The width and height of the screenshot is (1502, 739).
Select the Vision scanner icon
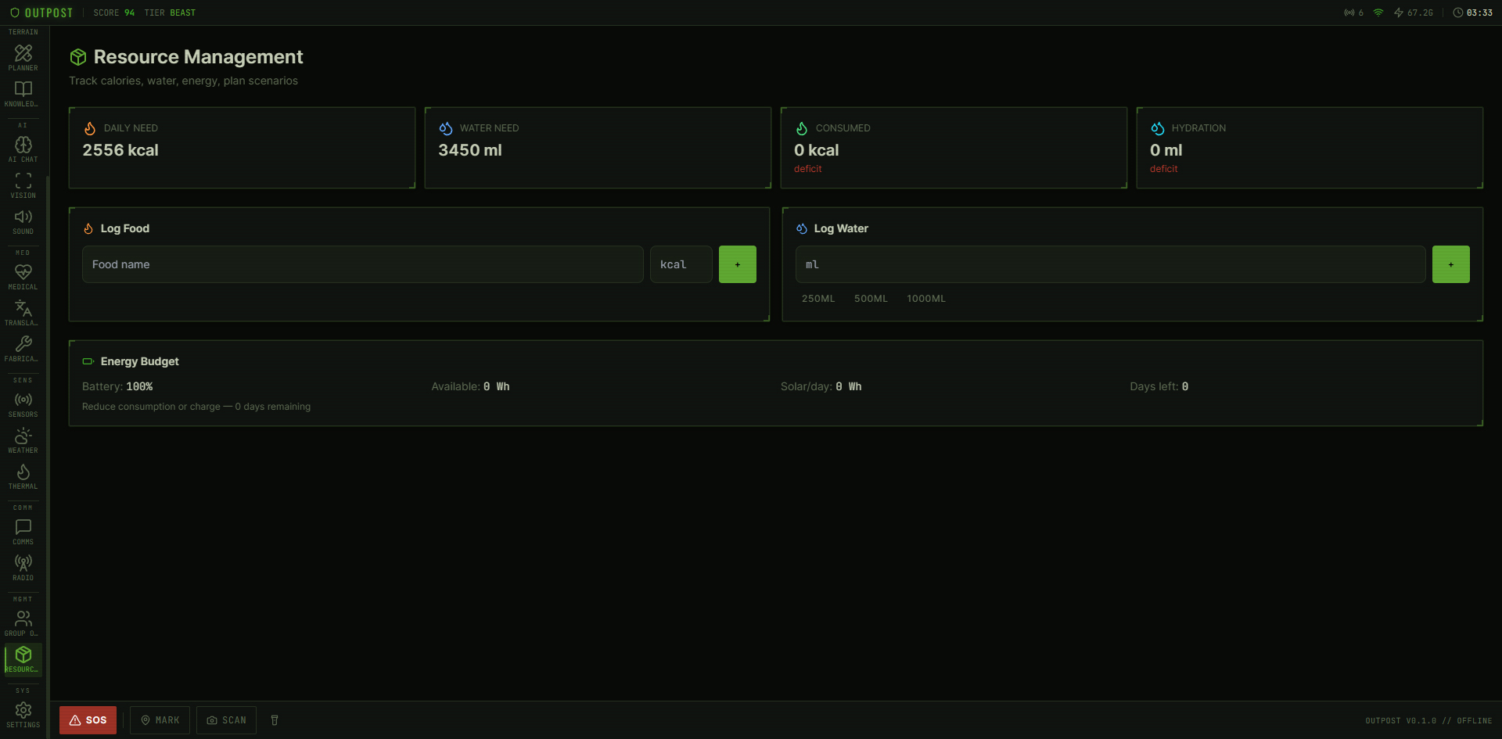pos(23,185)
